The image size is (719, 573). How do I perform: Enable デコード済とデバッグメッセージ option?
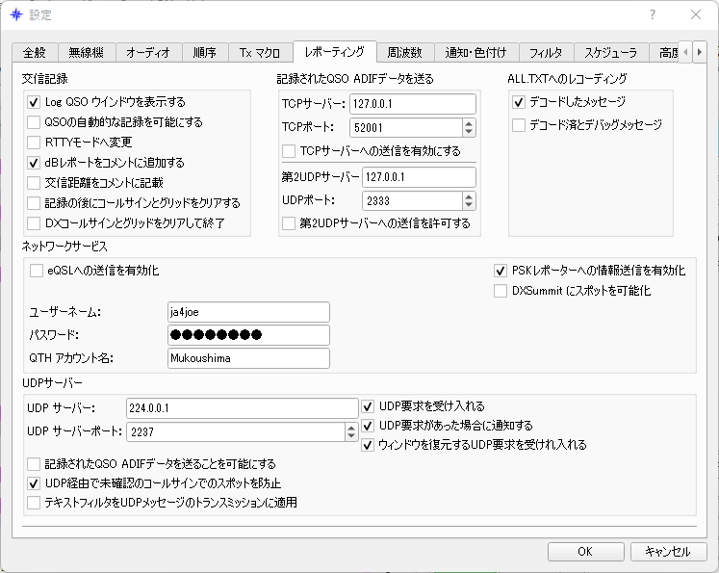tap(519, 125)
